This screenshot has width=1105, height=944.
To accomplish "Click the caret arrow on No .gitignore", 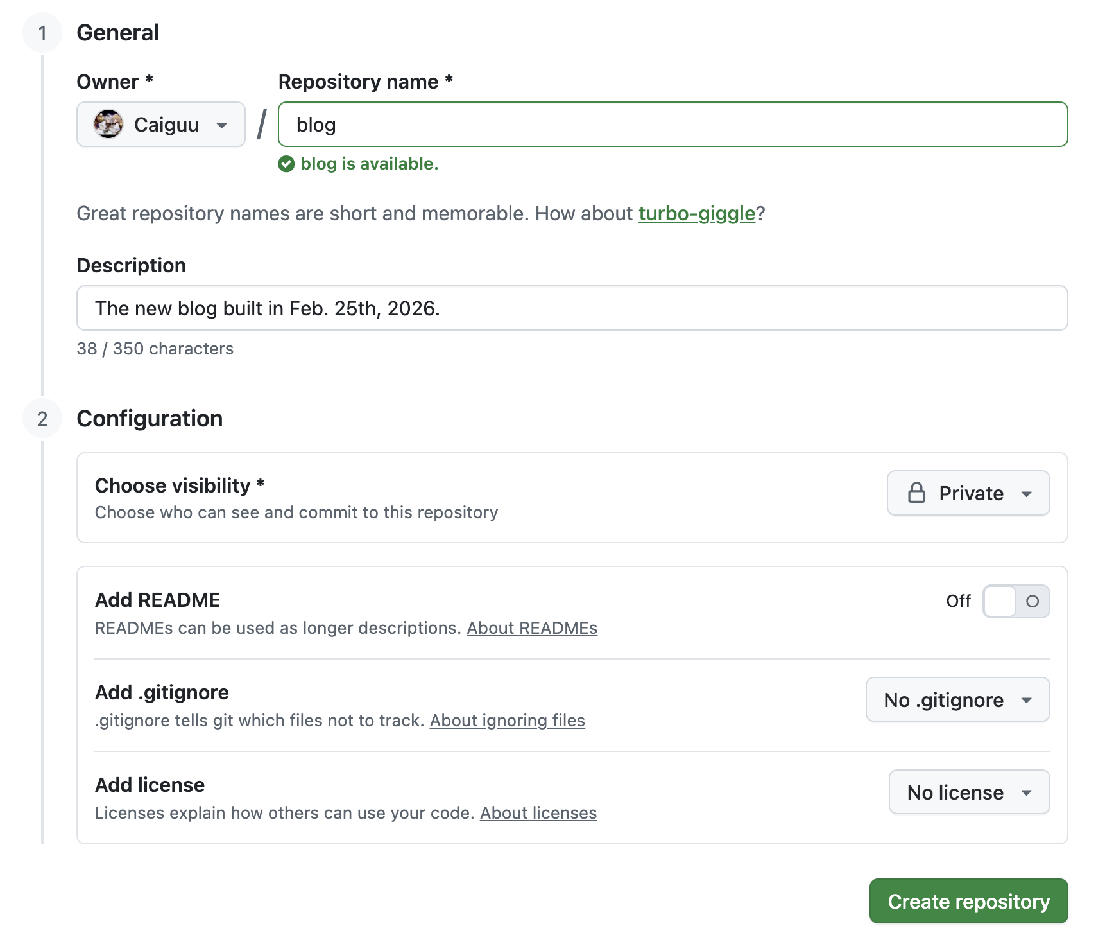I will point(1026,700).
